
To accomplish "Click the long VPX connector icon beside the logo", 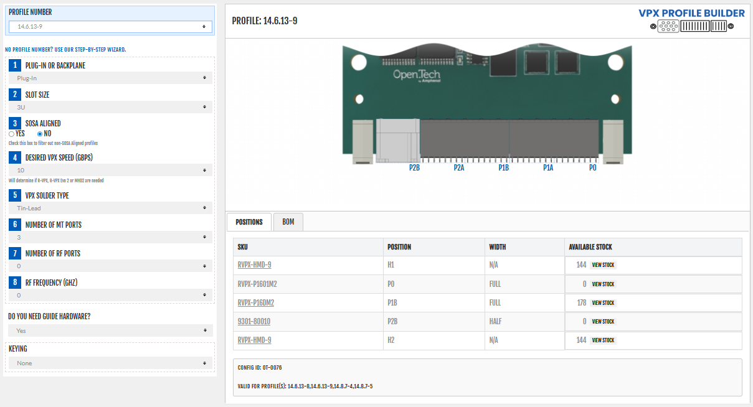I will (x=695, y=26).
